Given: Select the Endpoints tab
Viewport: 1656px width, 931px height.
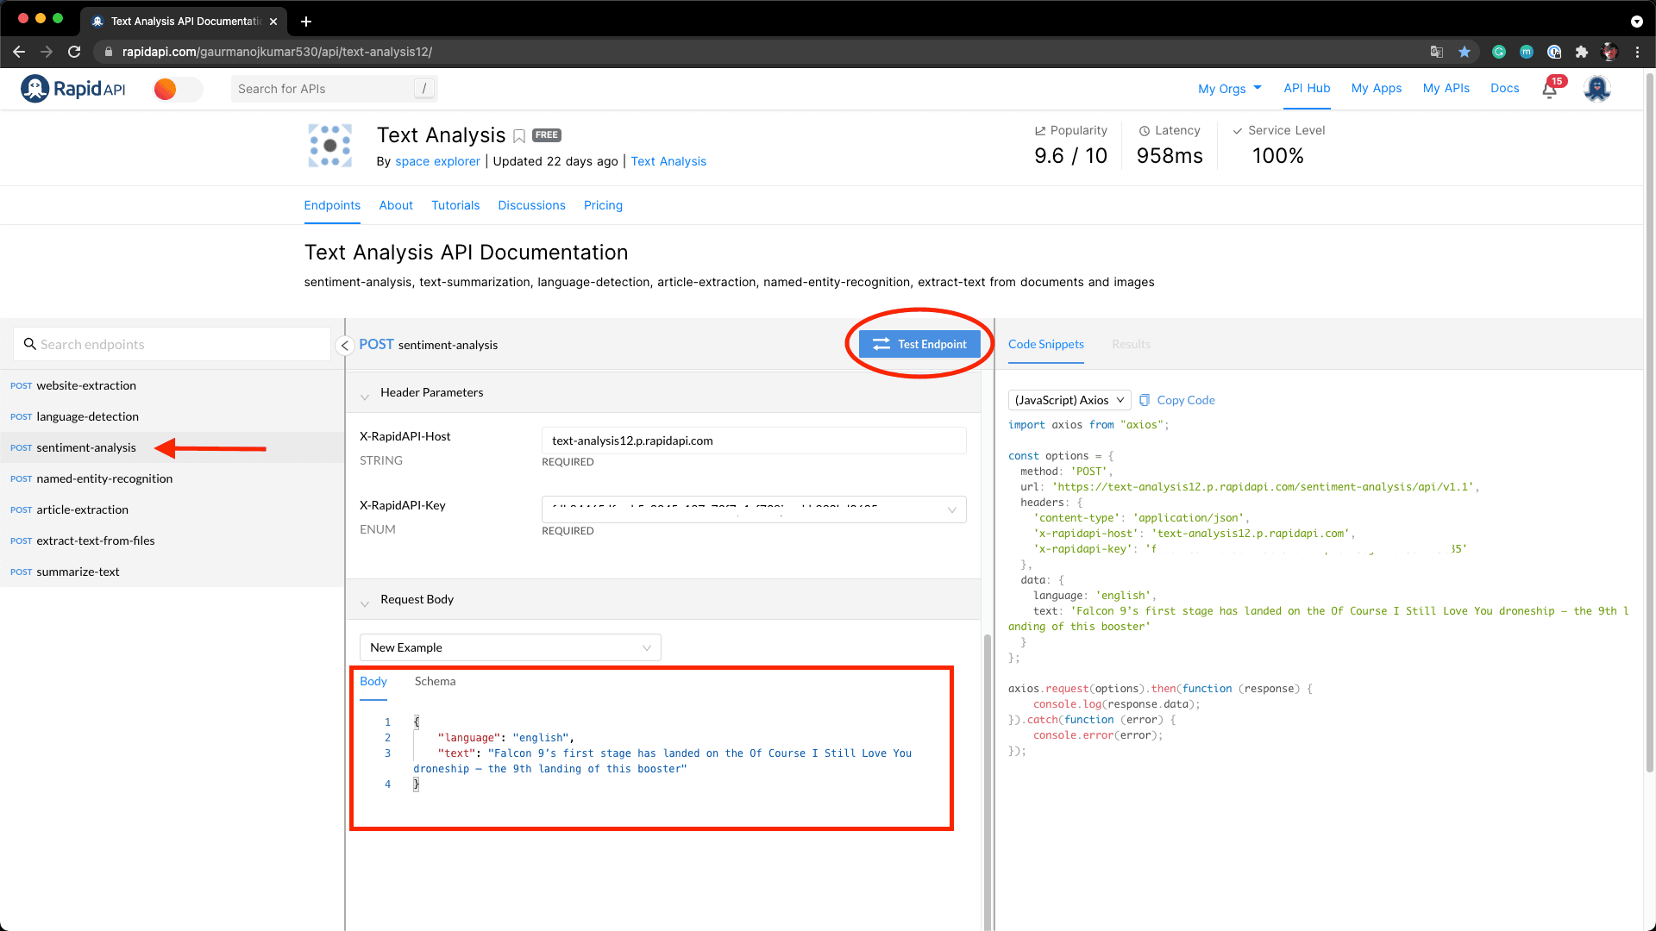Looking at the screenshot, I should [329, 204].
